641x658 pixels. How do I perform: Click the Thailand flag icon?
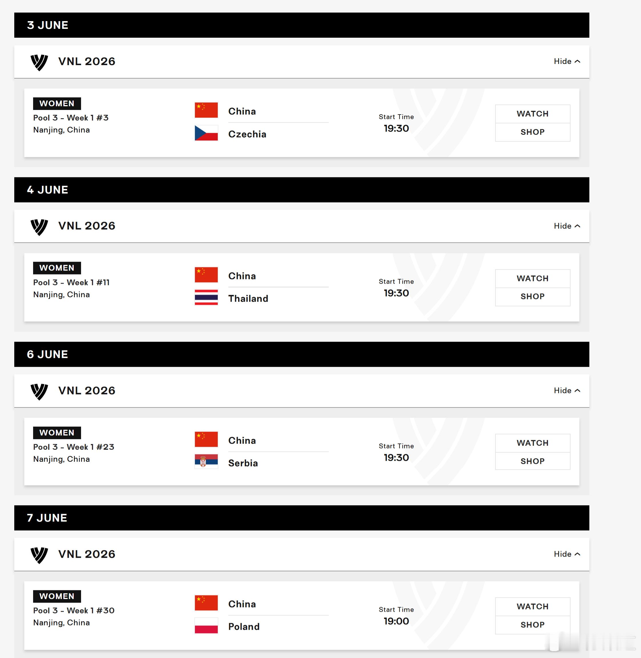tap(206, 298)
